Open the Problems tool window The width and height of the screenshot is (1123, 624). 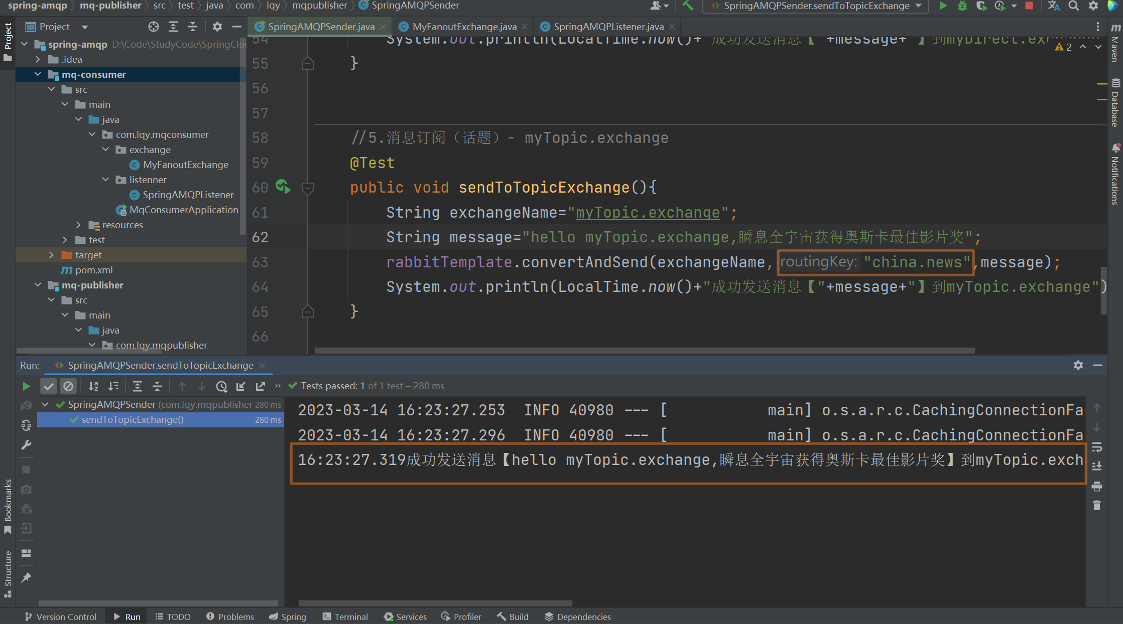click(x=230, y=616)
